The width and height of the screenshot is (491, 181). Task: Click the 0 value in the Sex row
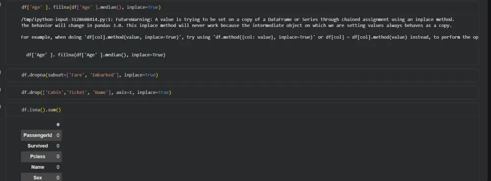(x=58, y=178)
